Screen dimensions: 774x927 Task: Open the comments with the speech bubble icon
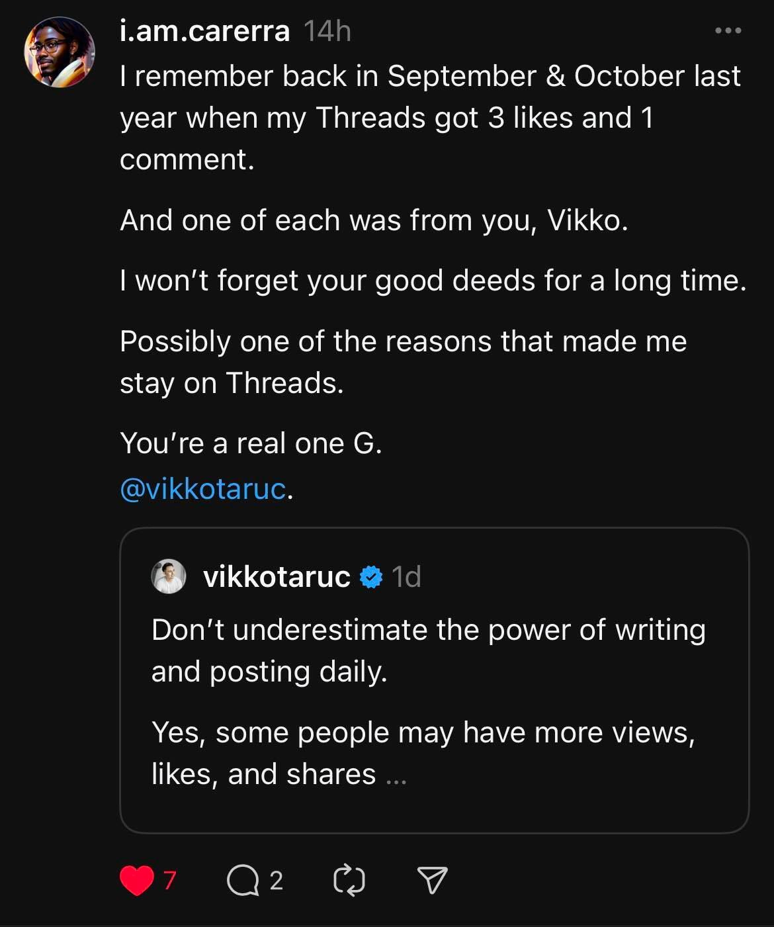(x=243, y=881)
